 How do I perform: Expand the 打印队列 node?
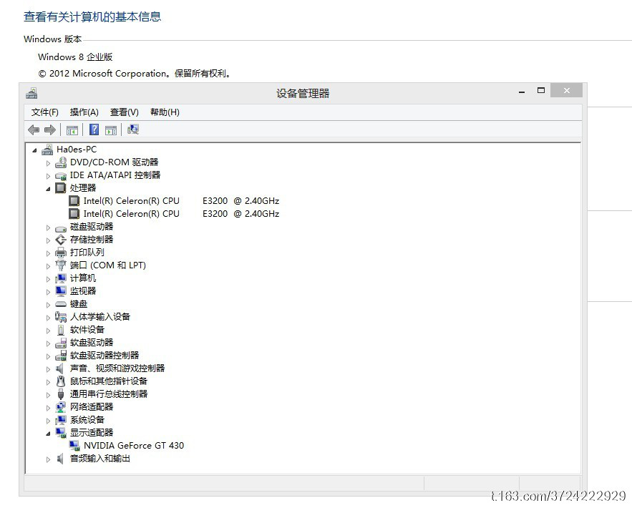tap(48, 253)
